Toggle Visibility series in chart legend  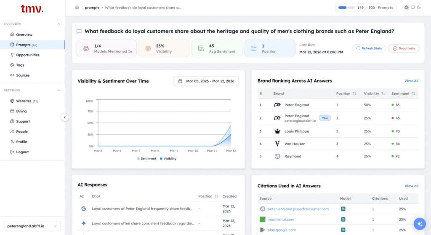pyautogui.click(x=168, y=158)
